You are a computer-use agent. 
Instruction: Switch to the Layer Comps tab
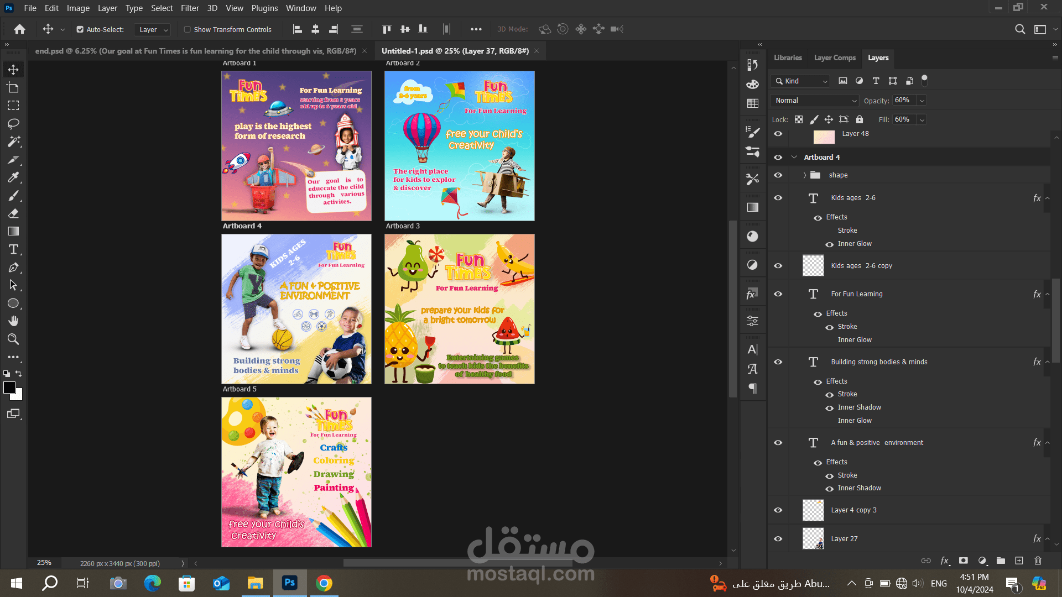click(834, 57)
